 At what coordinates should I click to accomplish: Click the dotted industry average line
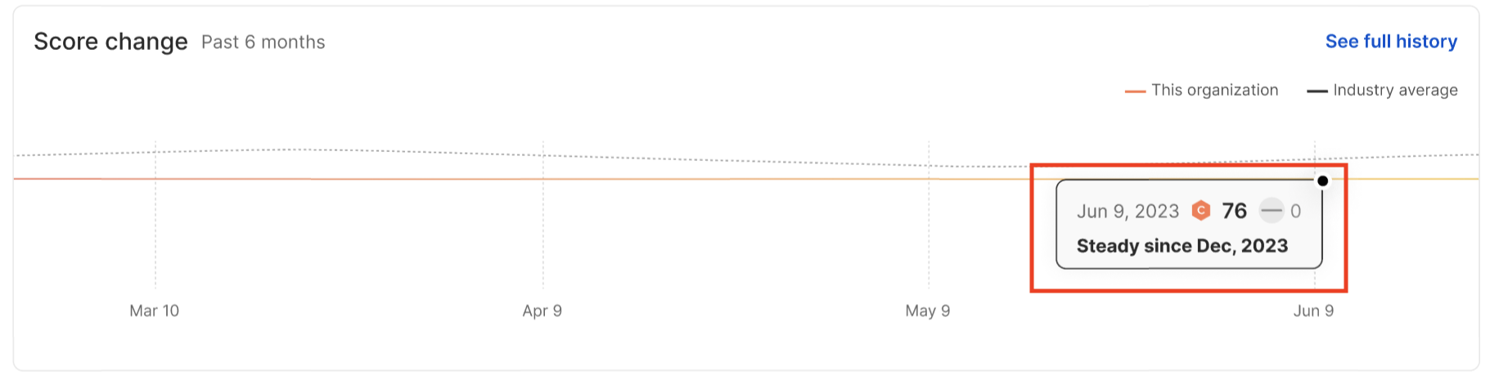coord(736,161)
